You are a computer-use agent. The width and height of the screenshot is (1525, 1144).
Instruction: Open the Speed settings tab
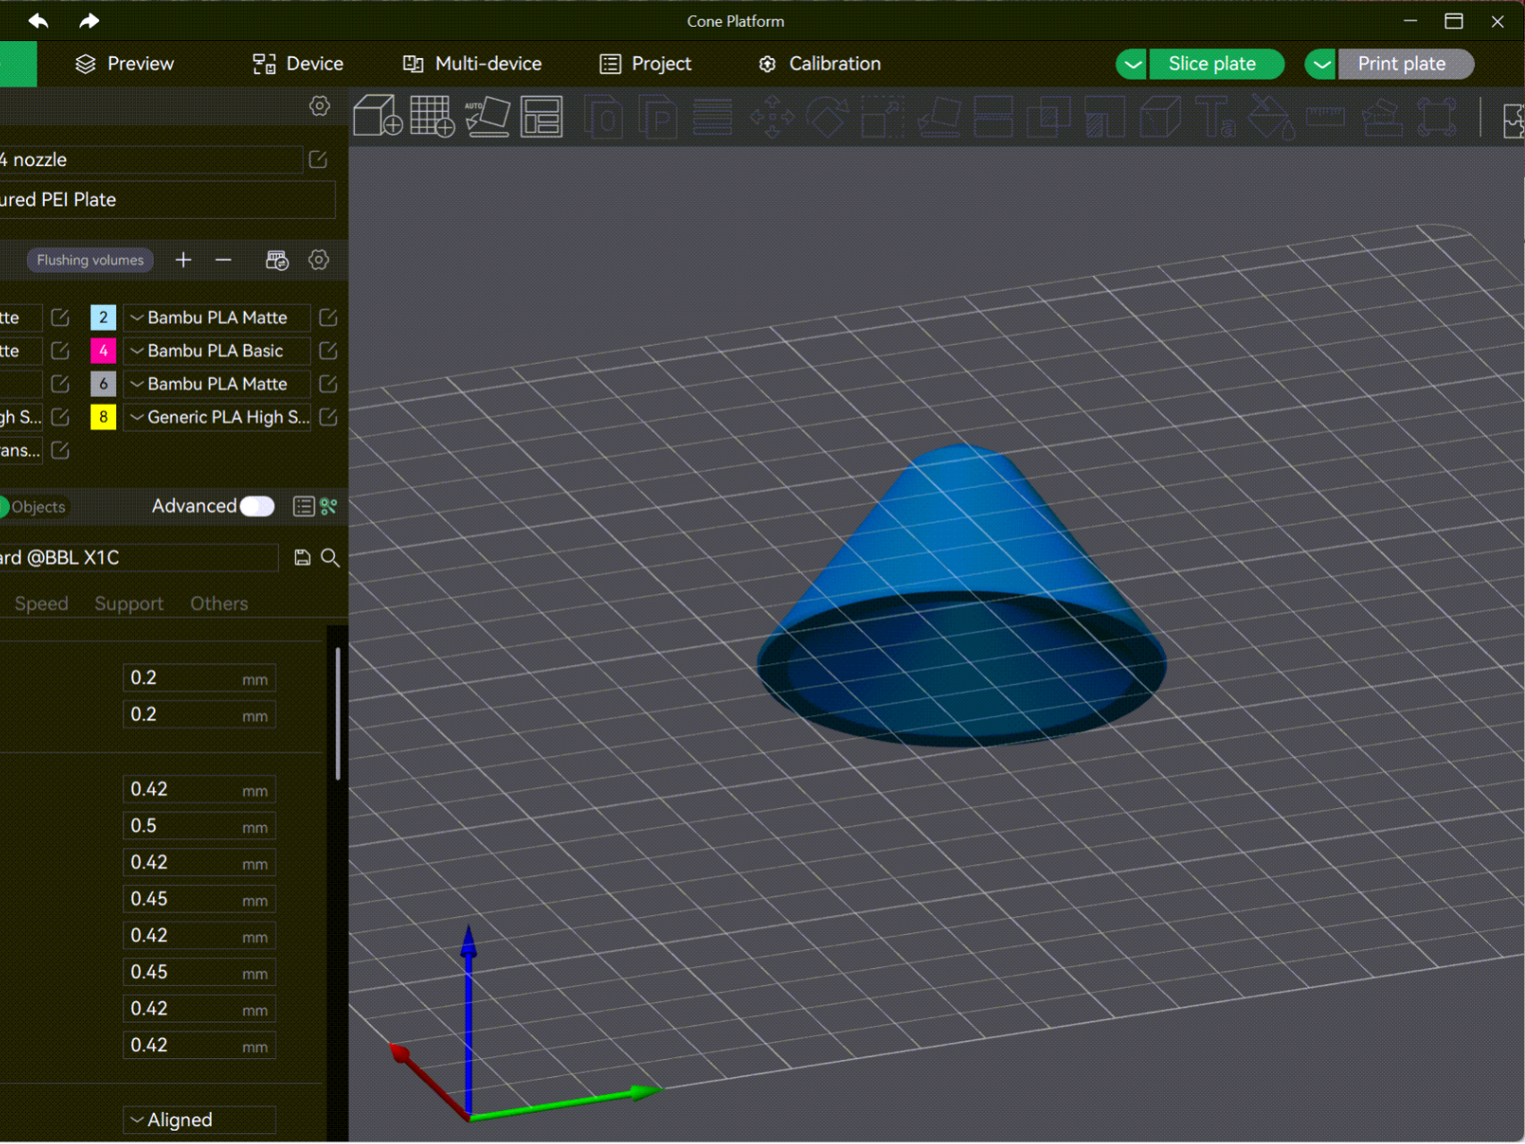pos(41,603)
